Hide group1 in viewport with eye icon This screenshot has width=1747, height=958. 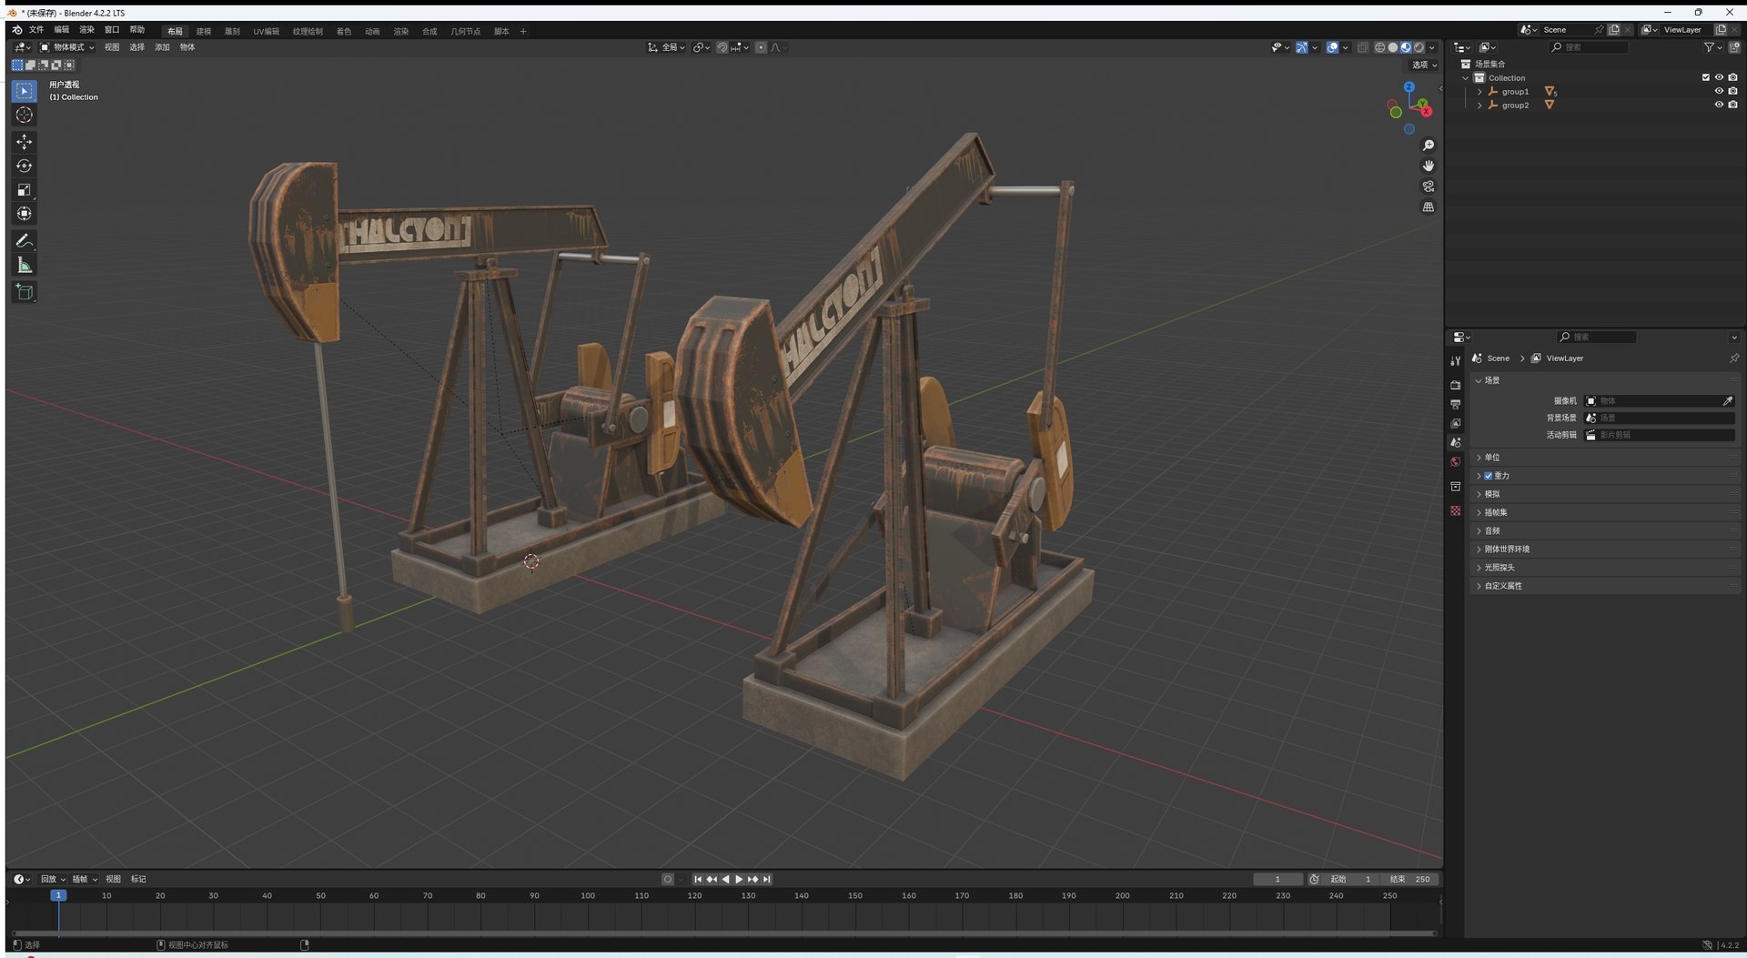pos(1719,91)
